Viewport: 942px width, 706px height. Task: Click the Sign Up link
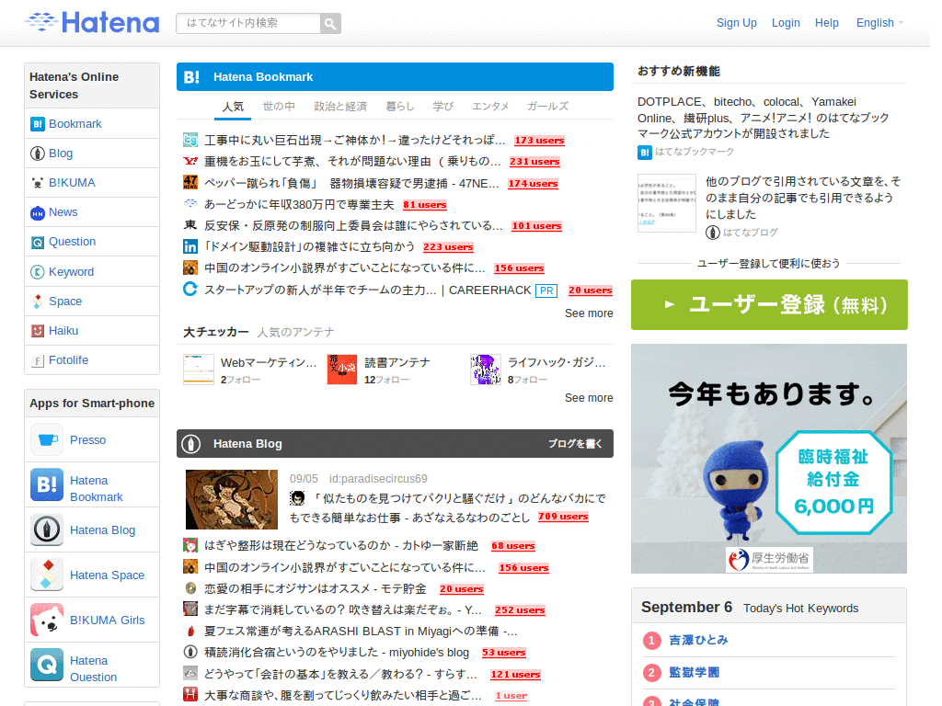[x=737, y=23]
